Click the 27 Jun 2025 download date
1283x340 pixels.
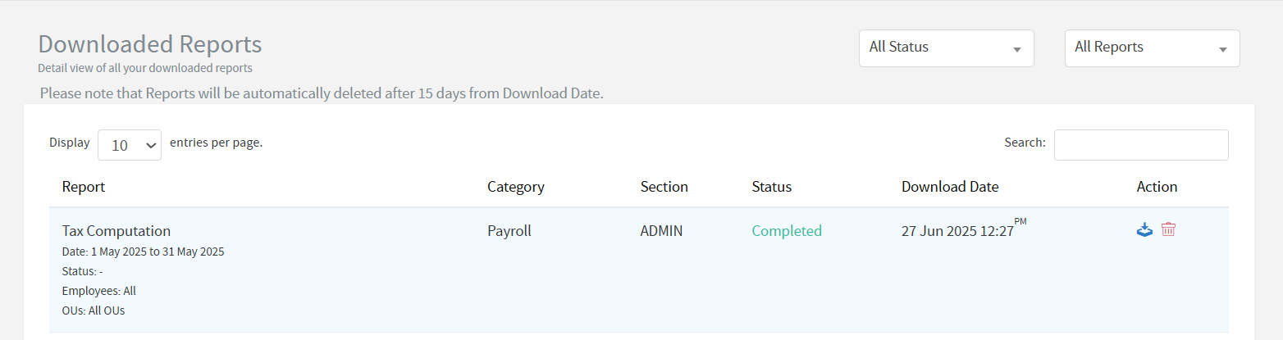tap(957, 231)
